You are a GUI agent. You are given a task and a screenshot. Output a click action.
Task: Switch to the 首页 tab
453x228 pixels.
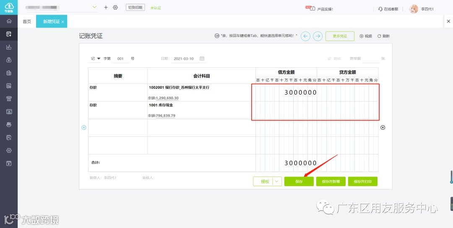click(27, 22)
